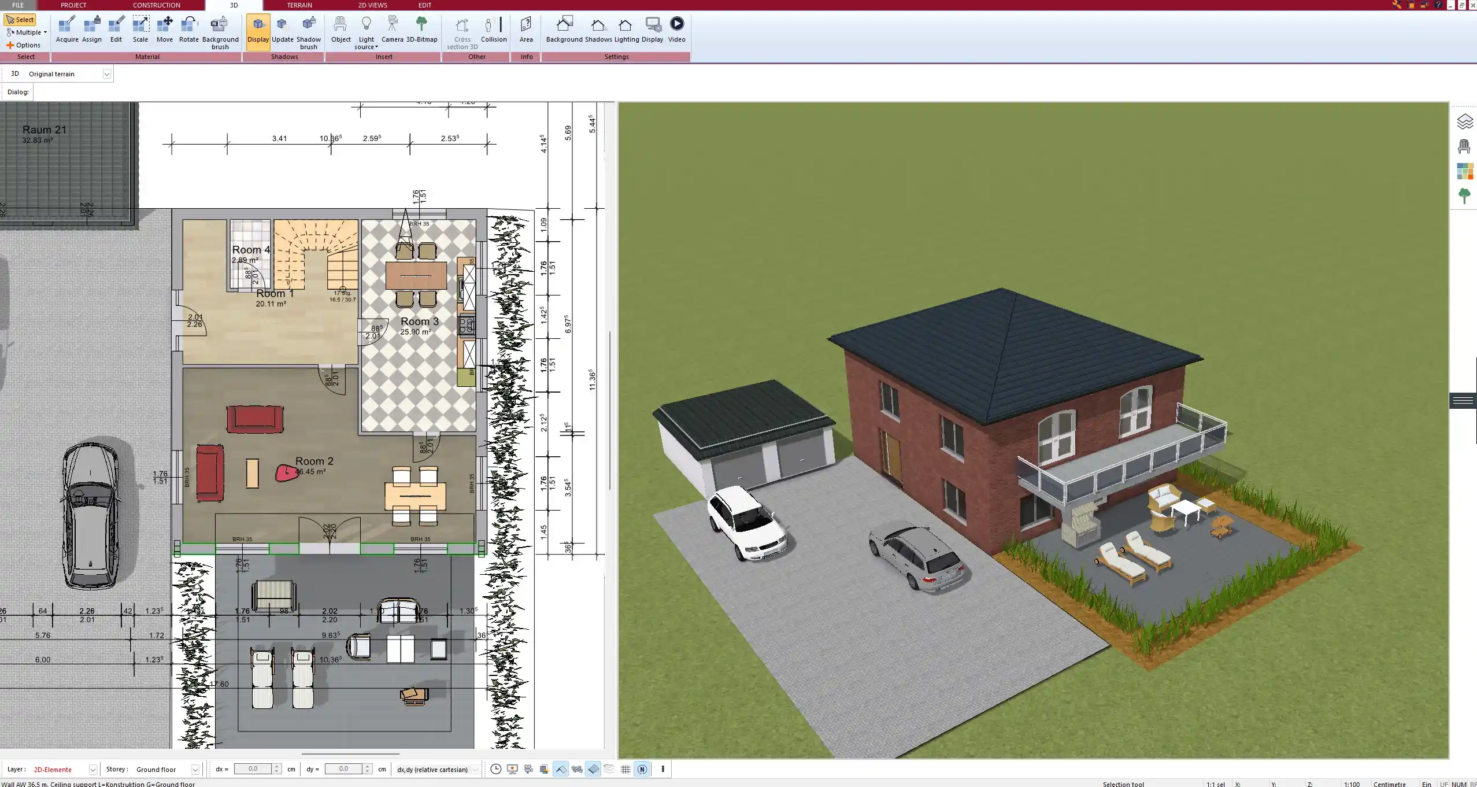Click the 2D plan vertical scrollbar
The image size is (1477, 787).
[610, 411]
